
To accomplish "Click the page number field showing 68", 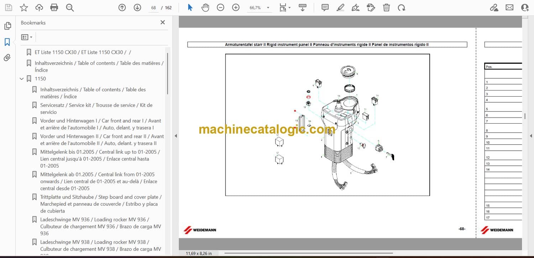I will 153,7.
